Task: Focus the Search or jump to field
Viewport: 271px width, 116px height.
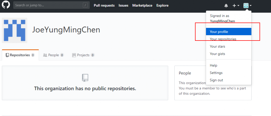Action: click(52, 5)
